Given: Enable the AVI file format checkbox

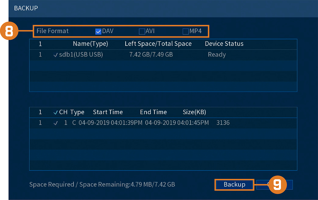Looking at the screenshot, I should click(x=142, y=32).
